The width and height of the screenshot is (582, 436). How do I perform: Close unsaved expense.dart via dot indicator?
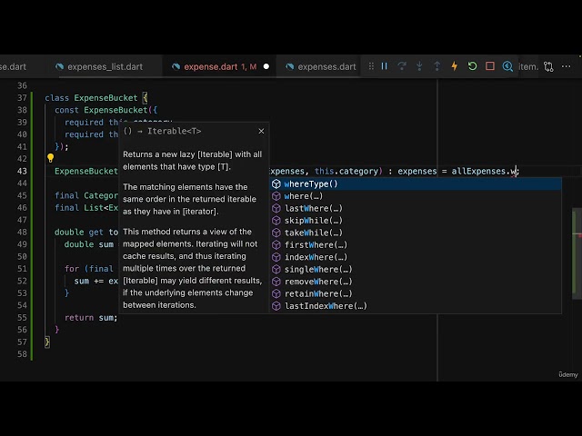coord(266,66)
